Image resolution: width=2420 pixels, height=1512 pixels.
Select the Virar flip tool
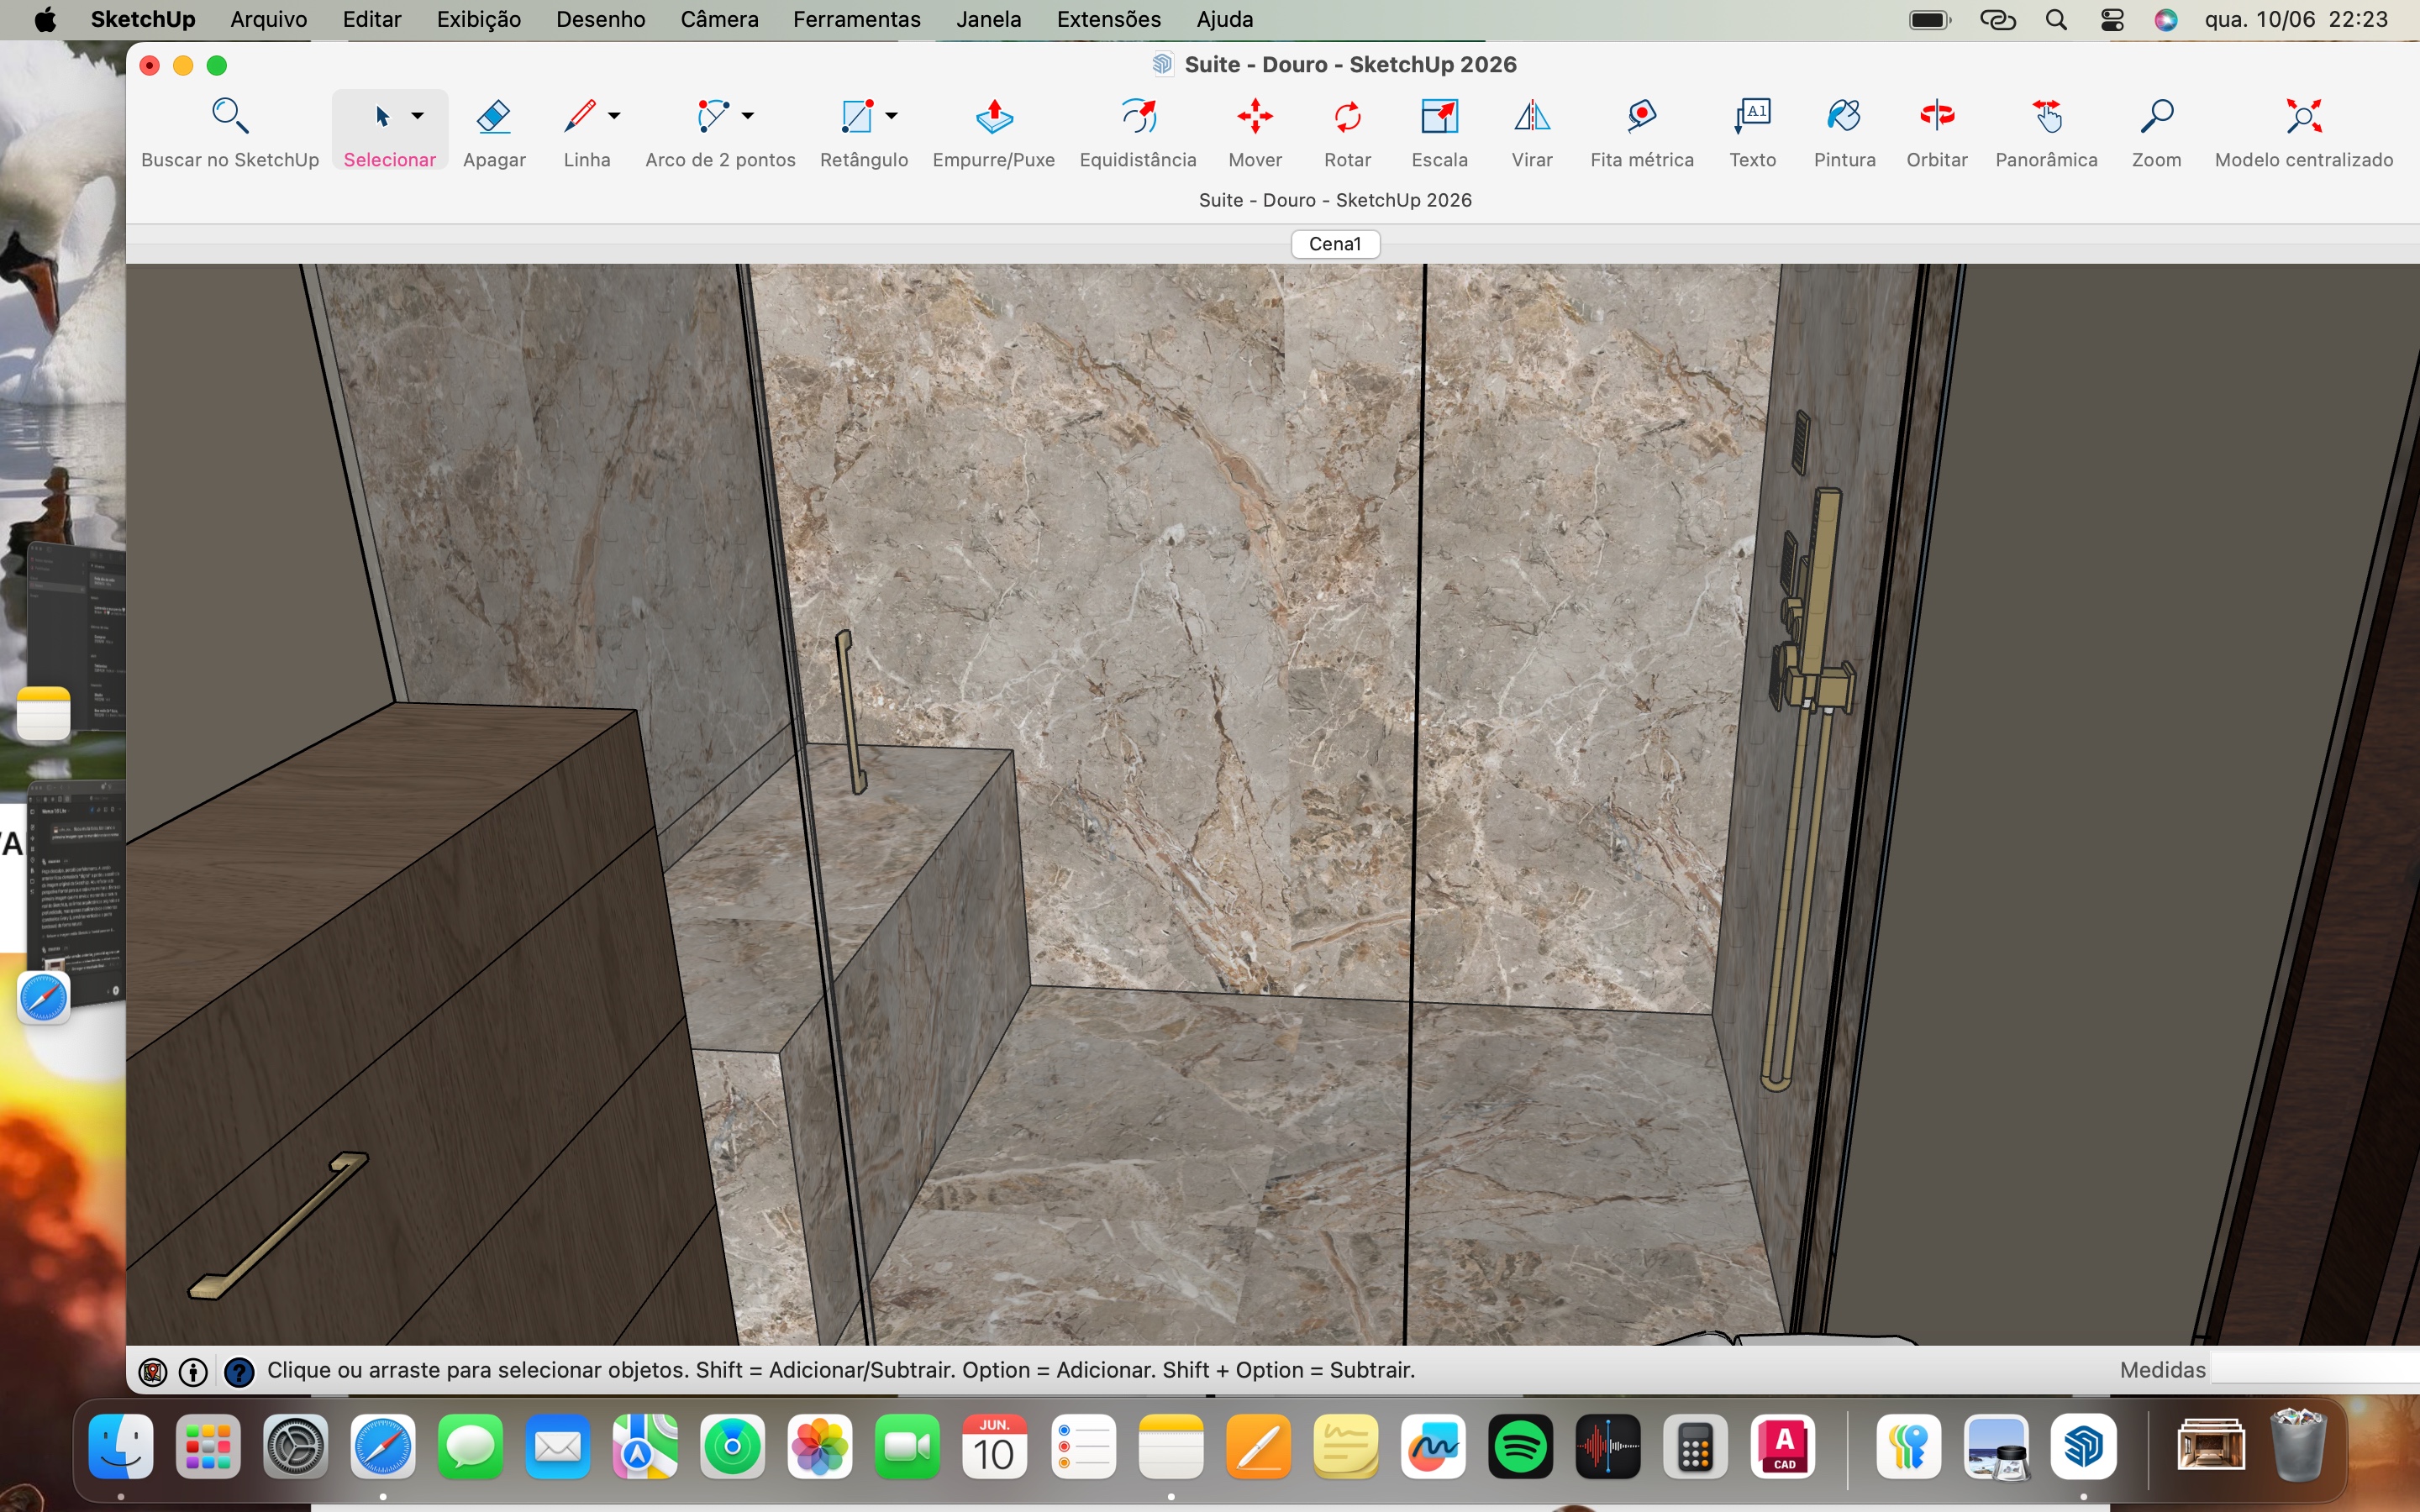tap(1532, 132)
